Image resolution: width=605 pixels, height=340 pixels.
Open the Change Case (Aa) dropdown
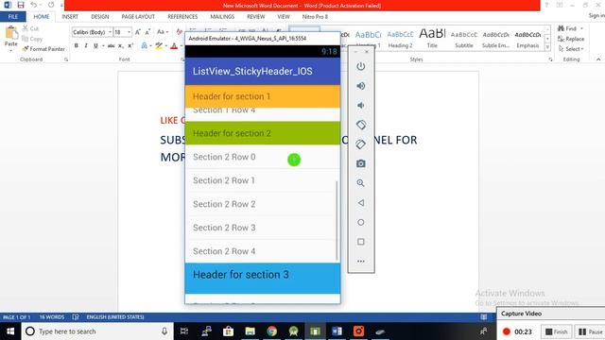pyautogui.click(x=163, y=32)
